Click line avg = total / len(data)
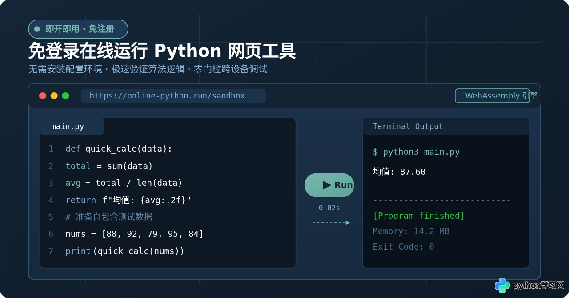Viewport: 569px width, 298px height. click(124, 183)
